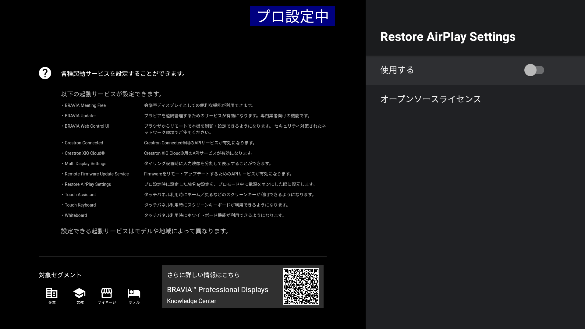Click the corporate building segment icon
Image resolution: width=585 pixels, height=329 pixels.
coord(52,293)
